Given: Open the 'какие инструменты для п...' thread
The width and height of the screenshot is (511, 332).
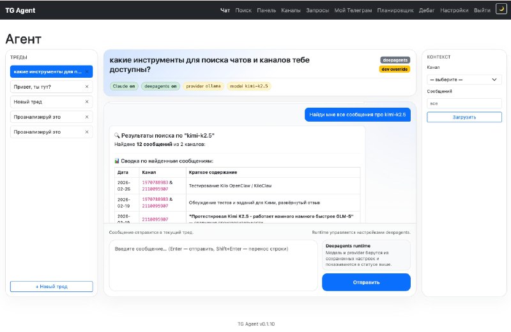Looking at the screenshot, I should (47, 71).
